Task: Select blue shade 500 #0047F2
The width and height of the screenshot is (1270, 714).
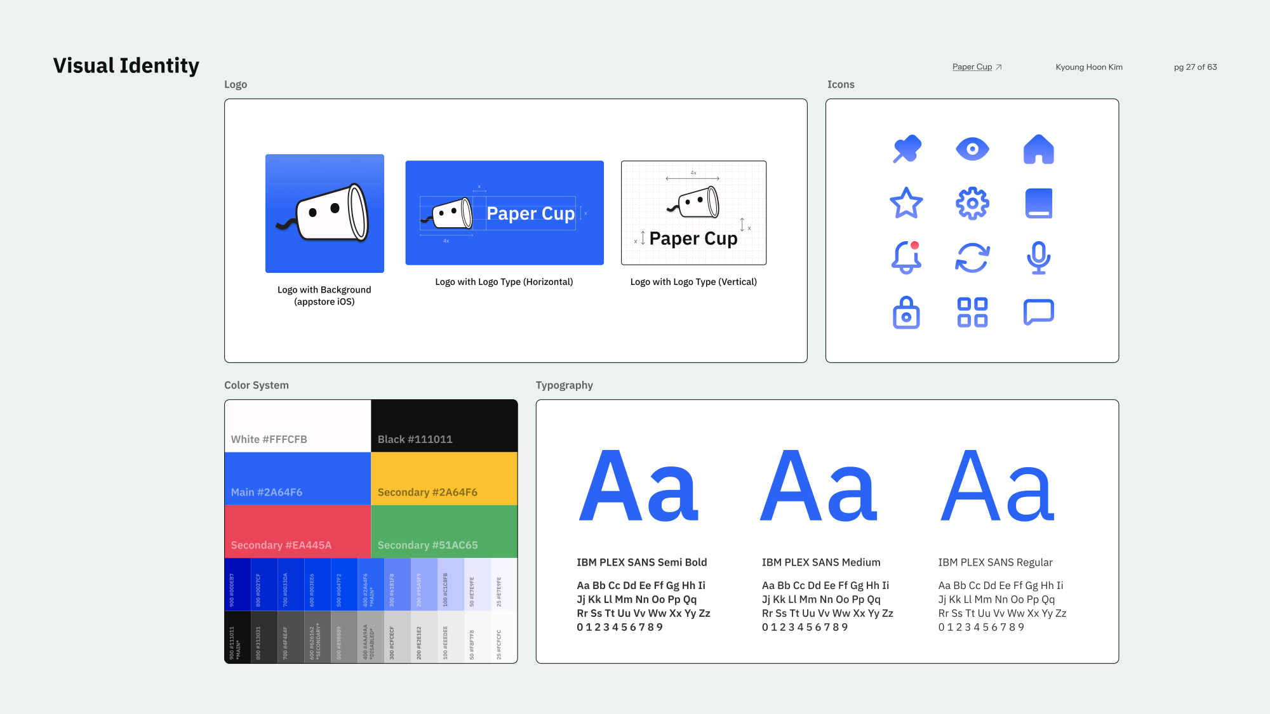Action: [x=345, y=584]
